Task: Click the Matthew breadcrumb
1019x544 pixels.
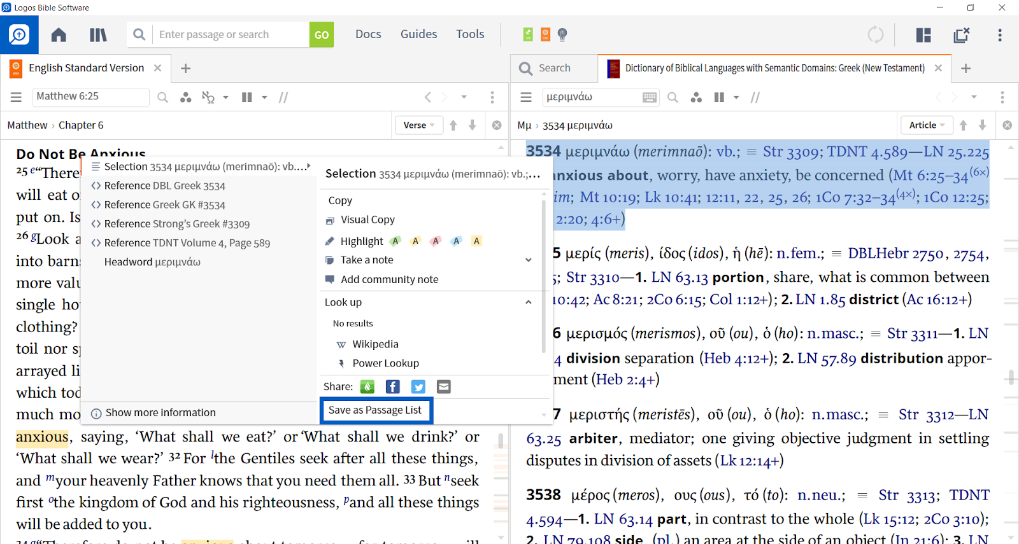Action: [27, 125]
